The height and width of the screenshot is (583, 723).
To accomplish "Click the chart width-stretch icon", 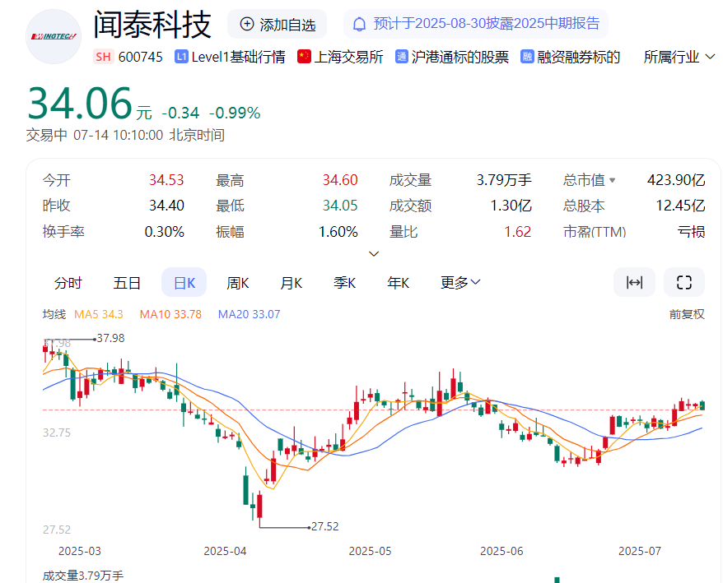I will coord(634,283).
